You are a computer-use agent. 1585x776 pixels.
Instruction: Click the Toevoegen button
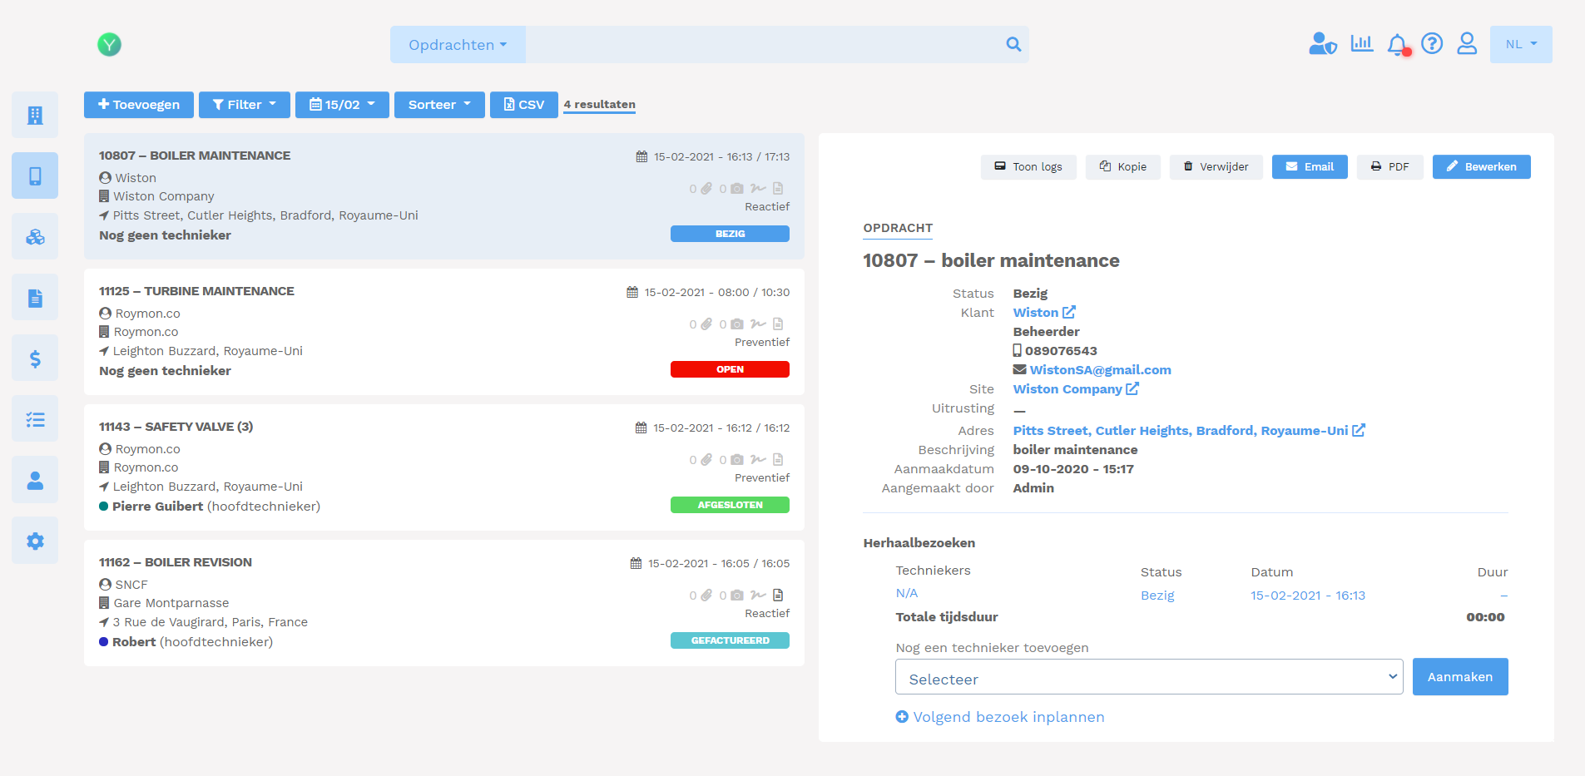point(138,105)
